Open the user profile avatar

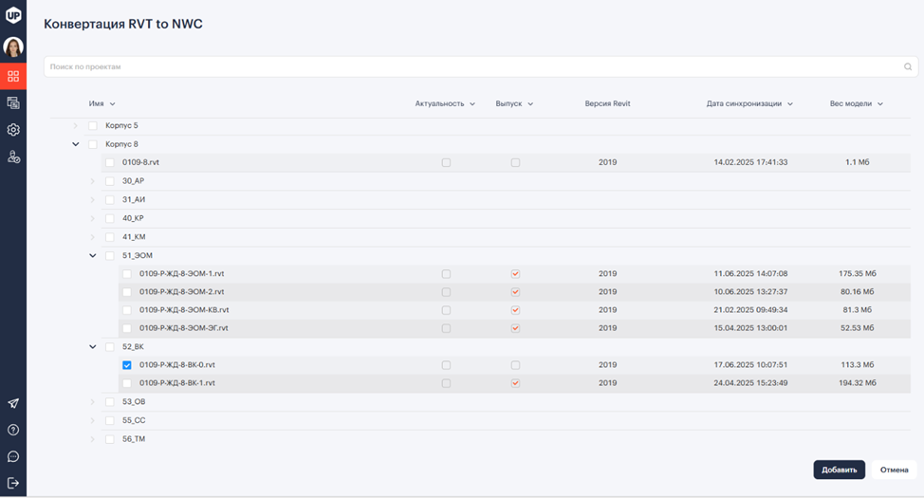13,46
